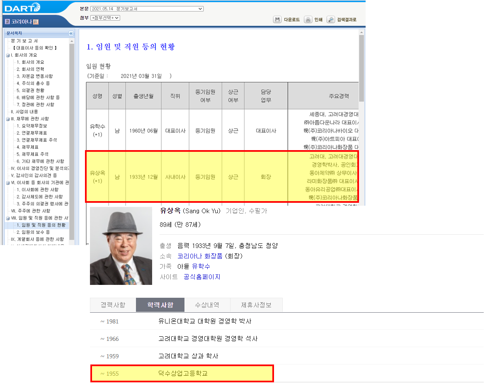Click the search results (검색결과로) magnifier icon
The width and height of the screenshot is (485, 384).
click(331, 19)
